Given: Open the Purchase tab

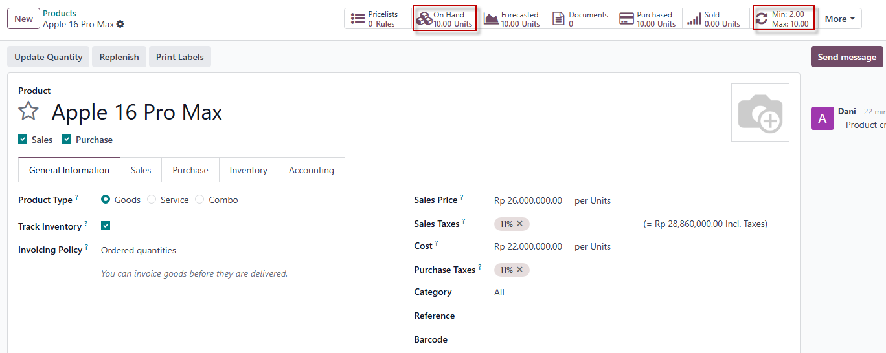Looking at the screenshot, I should click(x=190, y=170).
